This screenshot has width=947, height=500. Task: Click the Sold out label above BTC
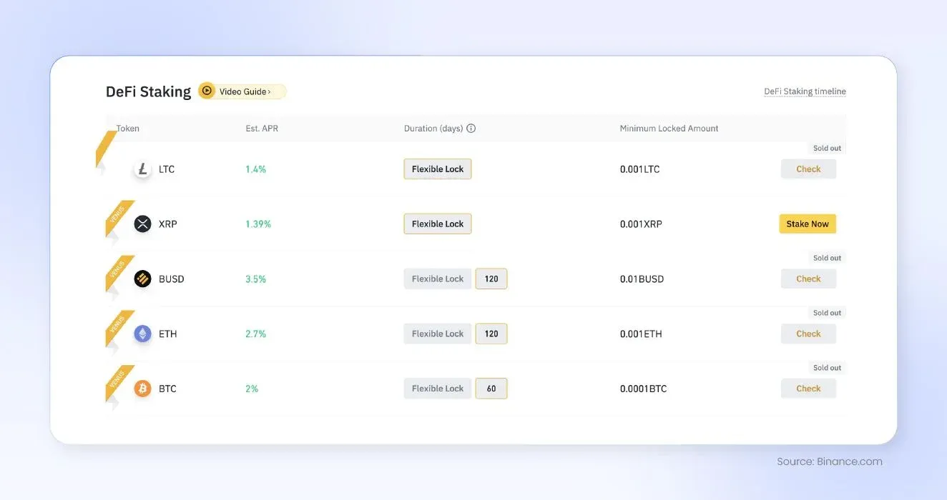(827, 367)
